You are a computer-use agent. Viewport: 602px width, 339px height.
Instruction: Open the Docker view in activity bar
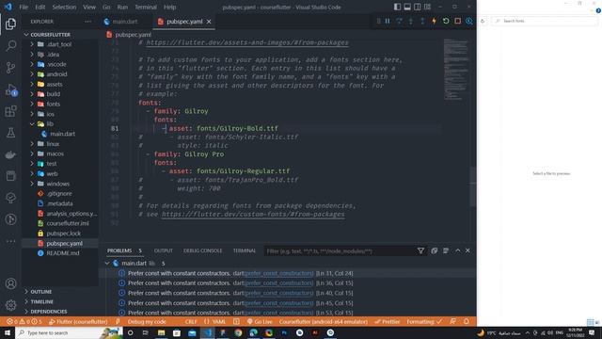tap(10, 154)
